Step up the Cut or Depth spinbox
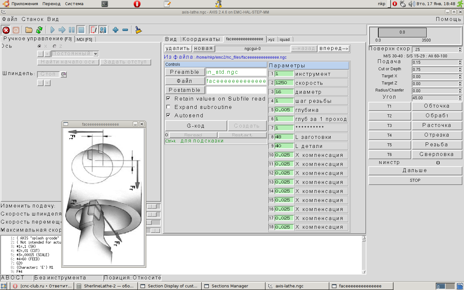Image resolution: width=464 pixels, height=290 pixels. (460, 68)
